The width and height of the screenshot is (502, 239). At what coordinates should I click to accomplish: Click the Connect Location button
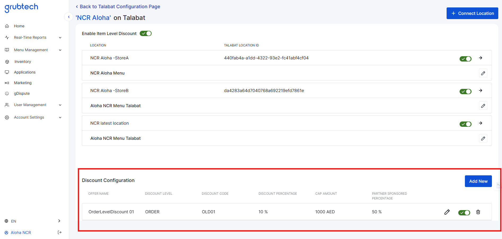point(472,13)
